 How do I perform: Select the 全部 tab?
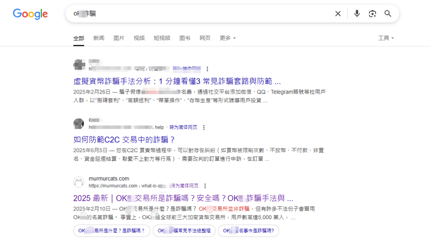pyautogui.click(x=78, y=38)
